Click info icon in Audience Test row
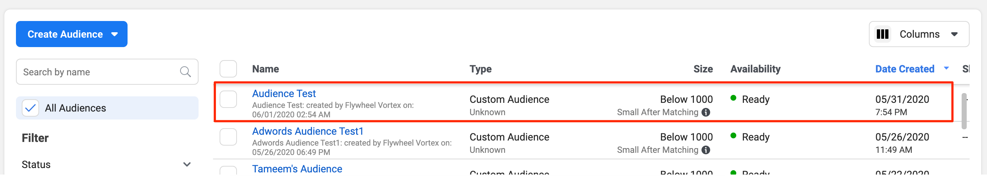987x176 pixels. 706,112
